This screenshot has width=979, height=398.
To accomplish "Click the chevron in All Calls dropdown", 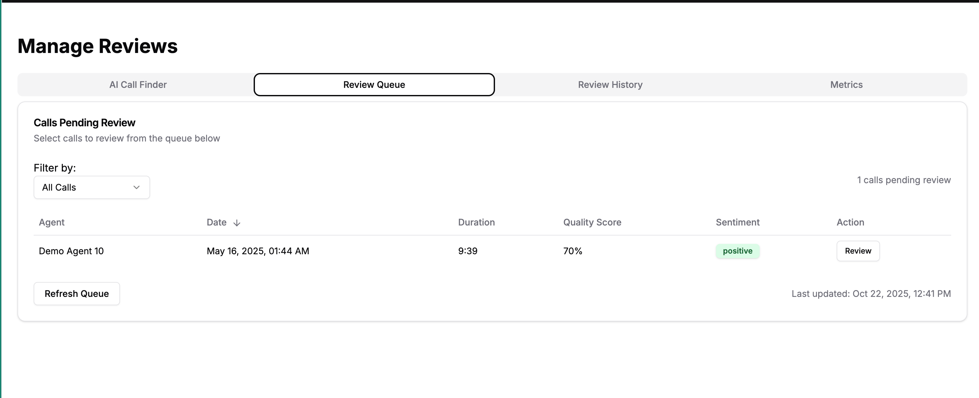I will tap(137, 187).
